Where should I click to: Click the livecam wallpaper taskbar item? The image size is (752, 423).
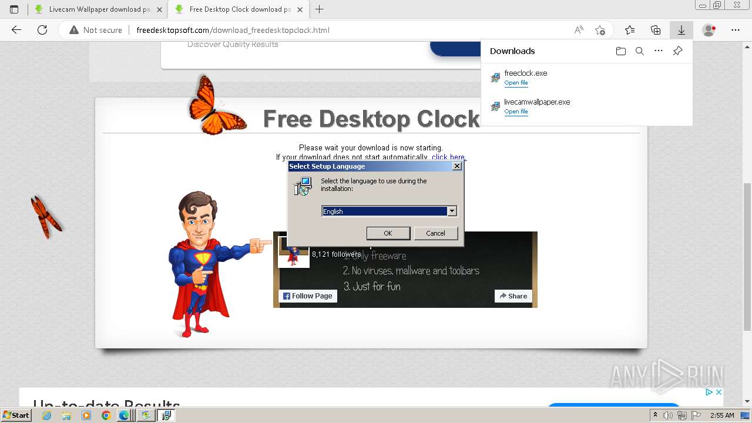click(x=146, y=415)
